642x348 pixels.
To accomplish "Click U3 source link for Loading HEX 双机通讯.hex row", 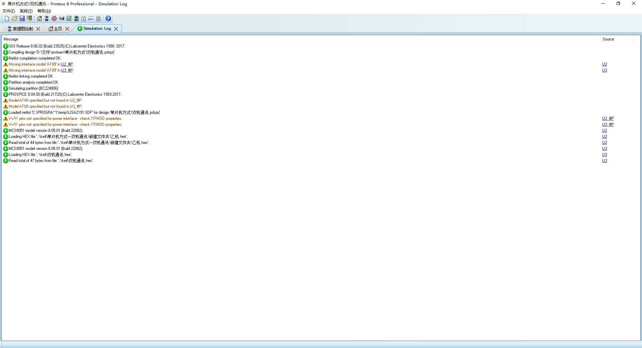I will (x=605, y=155).
